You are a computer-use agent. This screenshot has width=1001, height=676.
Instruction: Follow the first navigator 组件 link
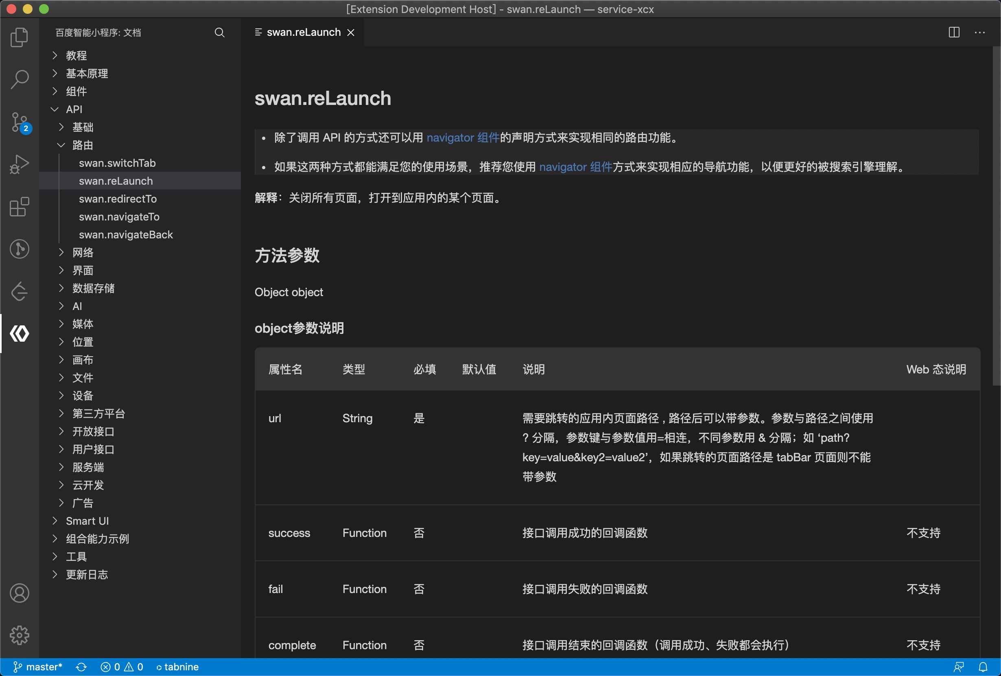tap(463, 138)
